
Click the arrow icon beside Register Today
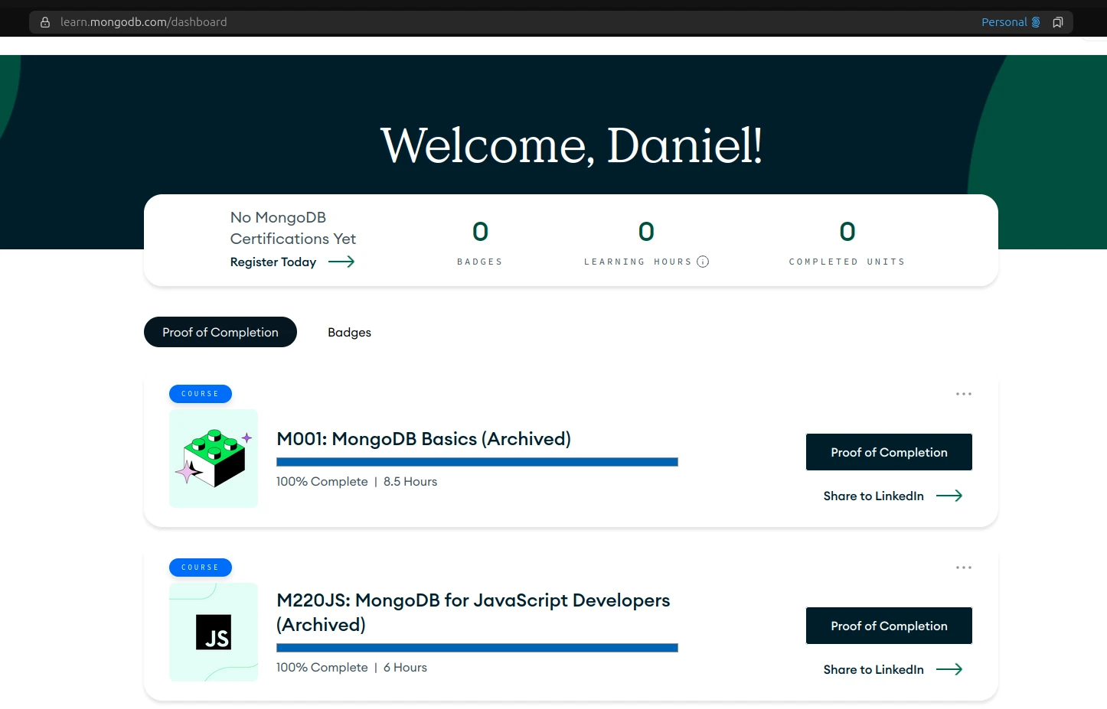[342, 262]
